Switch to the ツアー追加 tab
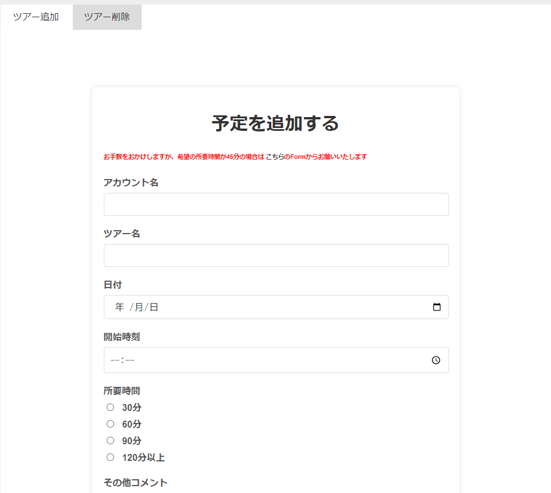Screen dimensions: 551x493 36,17
